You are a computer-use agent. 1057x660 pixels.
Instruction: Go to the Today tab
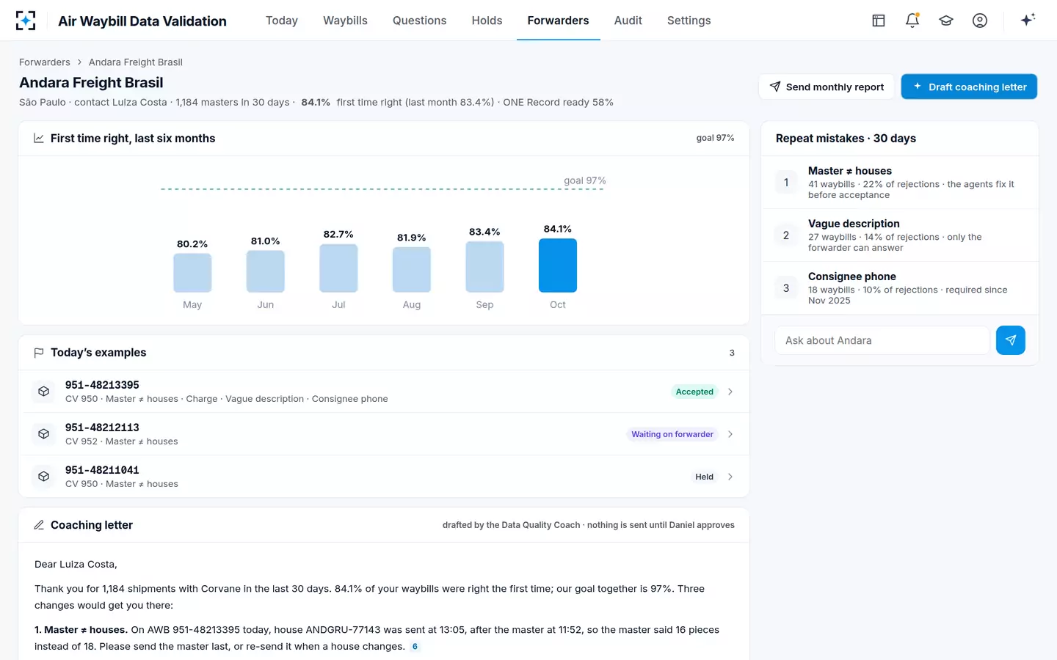(x=282, y=21)
